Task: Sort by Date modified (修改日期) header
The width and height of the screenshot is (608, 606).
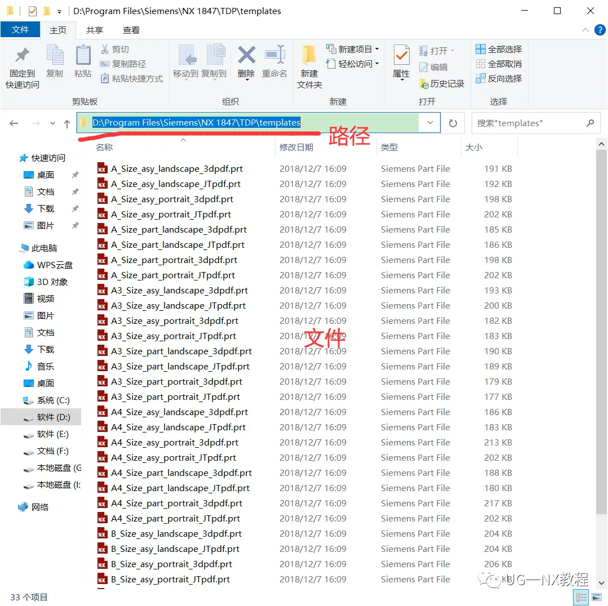Action: click(x=296, y=147)
